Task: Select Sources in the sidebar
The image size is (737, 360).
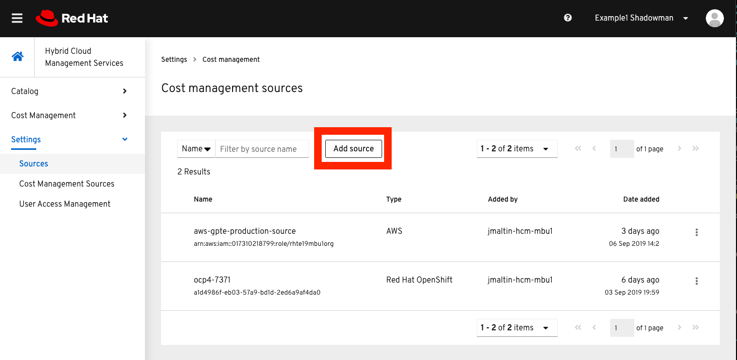Action: (x=72, y=163)
